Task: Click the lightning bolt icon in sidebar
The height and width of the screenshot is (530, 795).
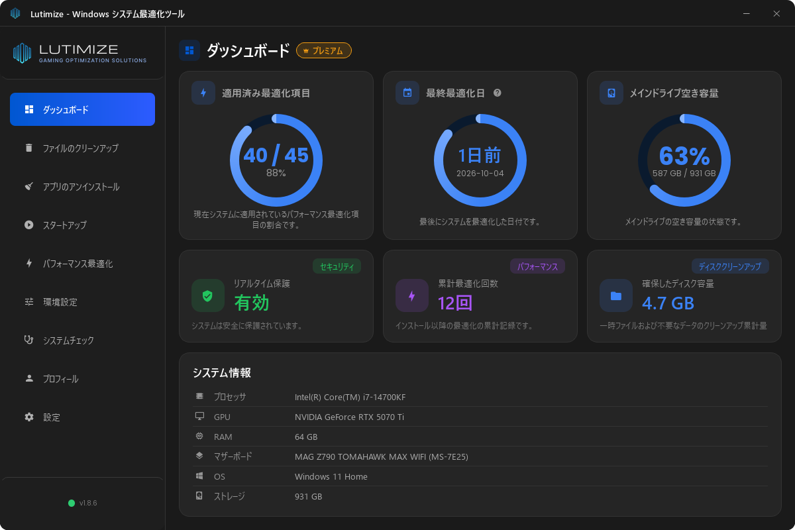Action: [x=28, y=263]
